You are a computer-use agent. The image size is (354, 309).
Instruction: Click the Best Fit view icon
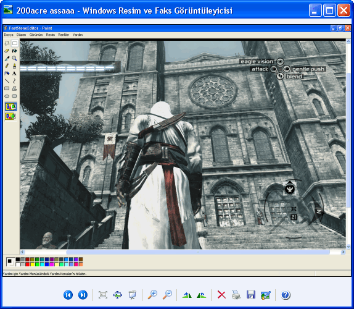[103, 295]
